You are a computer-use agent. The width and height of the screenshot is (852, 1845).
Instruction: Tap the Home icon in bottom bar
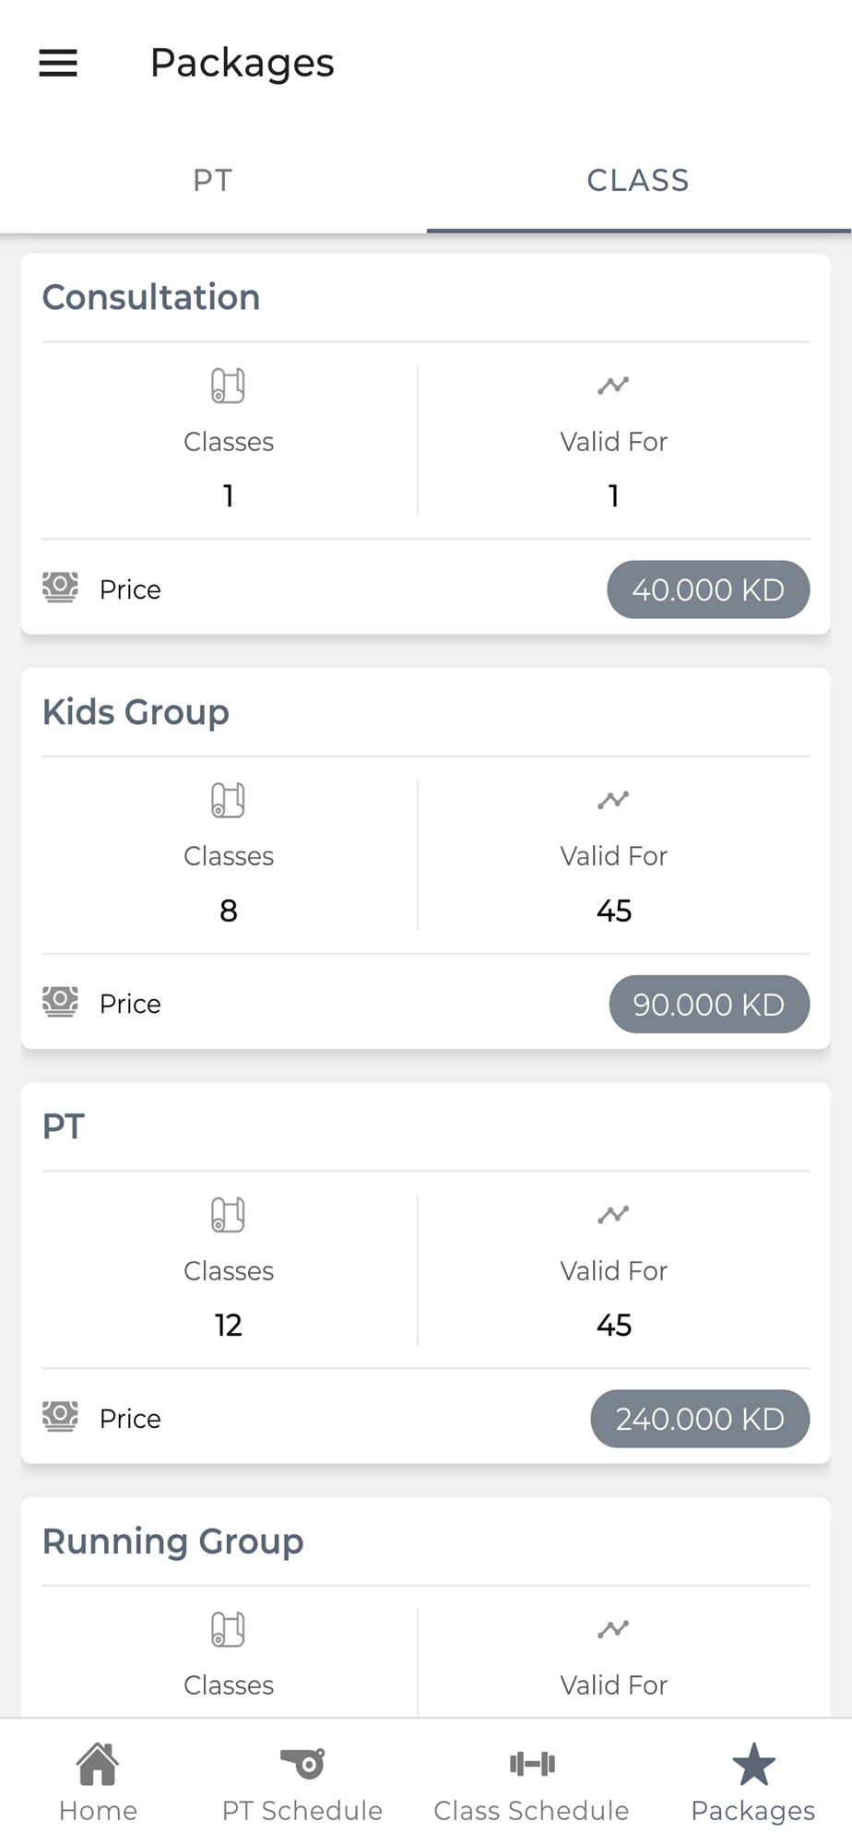coord(98,1764)
